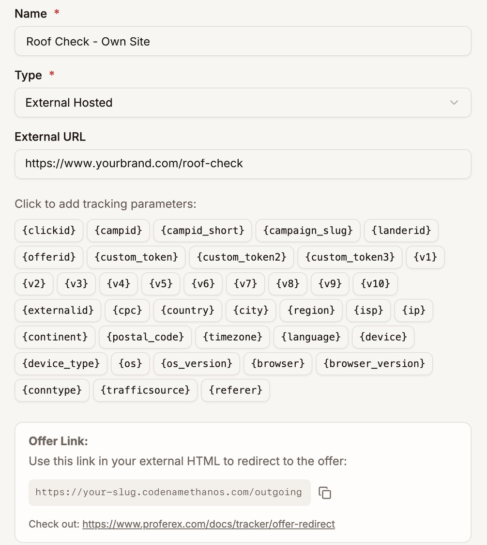Click the Name input field

[x=243, y=41]
